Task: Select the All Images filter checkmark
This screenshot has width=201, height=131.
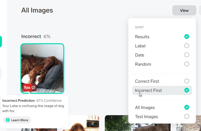Action: click(187, 107)
